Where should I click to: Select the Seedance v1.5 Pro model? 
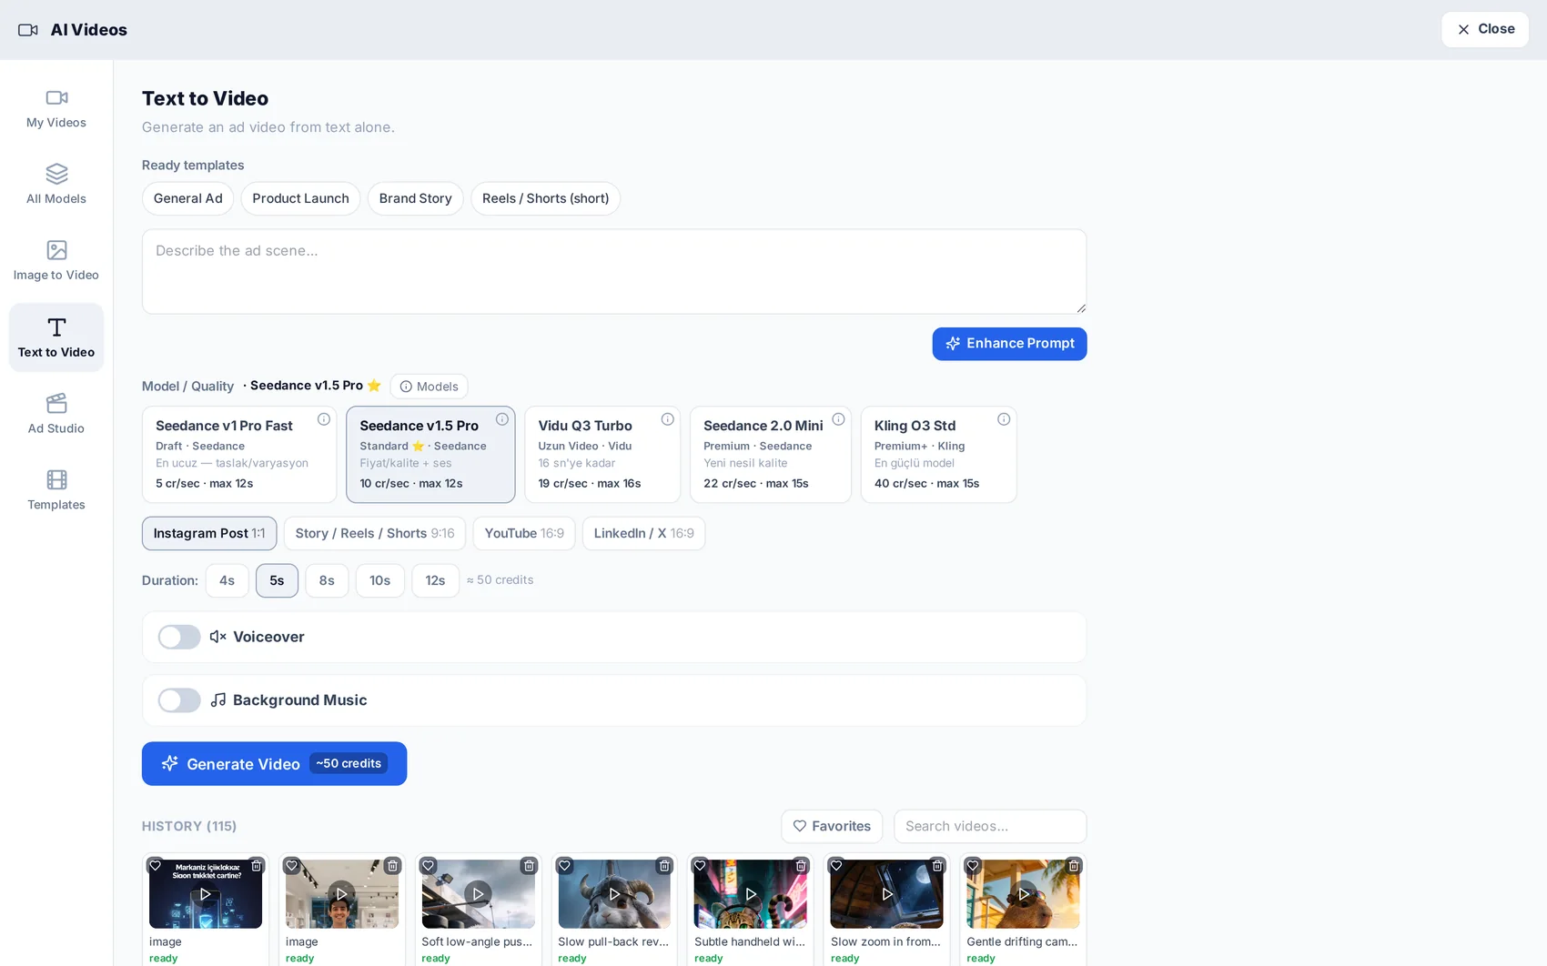pos(430,454)
